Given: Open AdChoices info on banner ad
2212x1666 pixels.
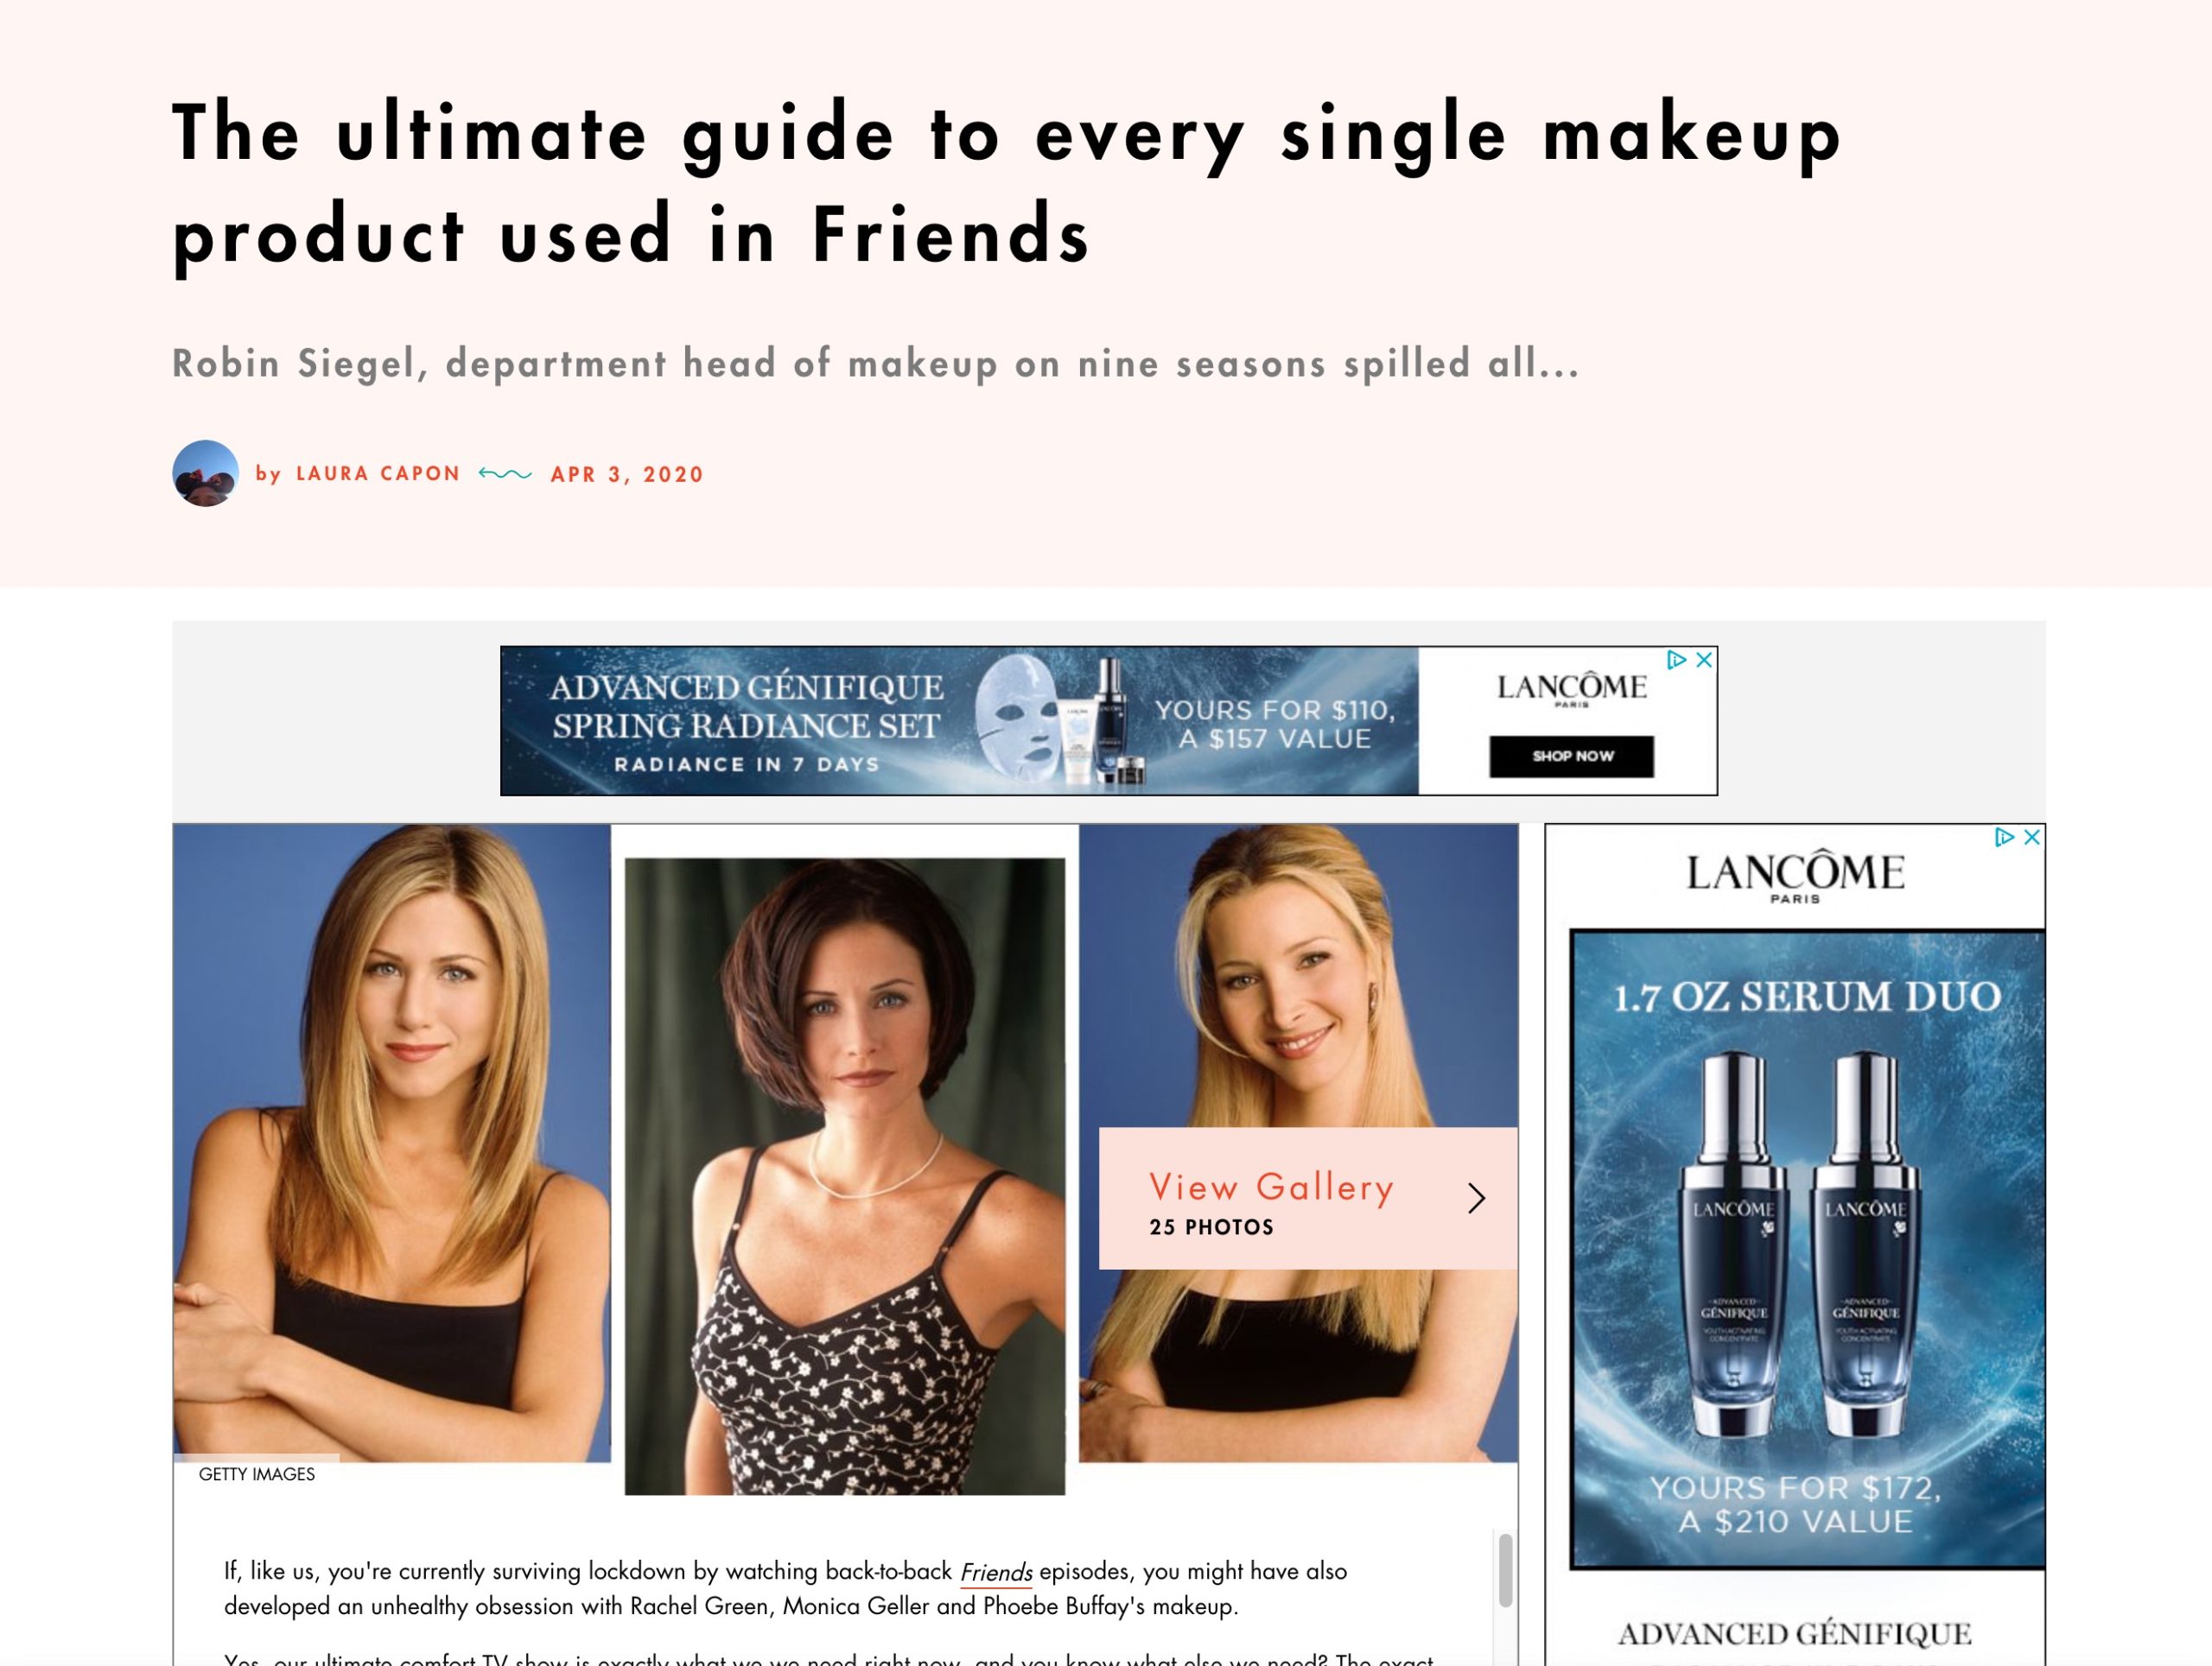Looking at the screenshot, I should [1677, 660].
